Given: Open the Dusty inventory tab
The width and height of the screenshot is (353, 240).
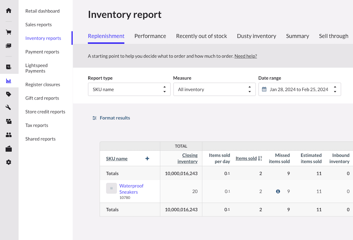Looking at the screenshot, I should tap(256, 36).
